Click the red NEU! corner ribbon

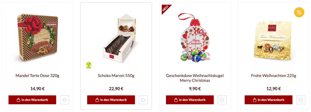(166, 8)
